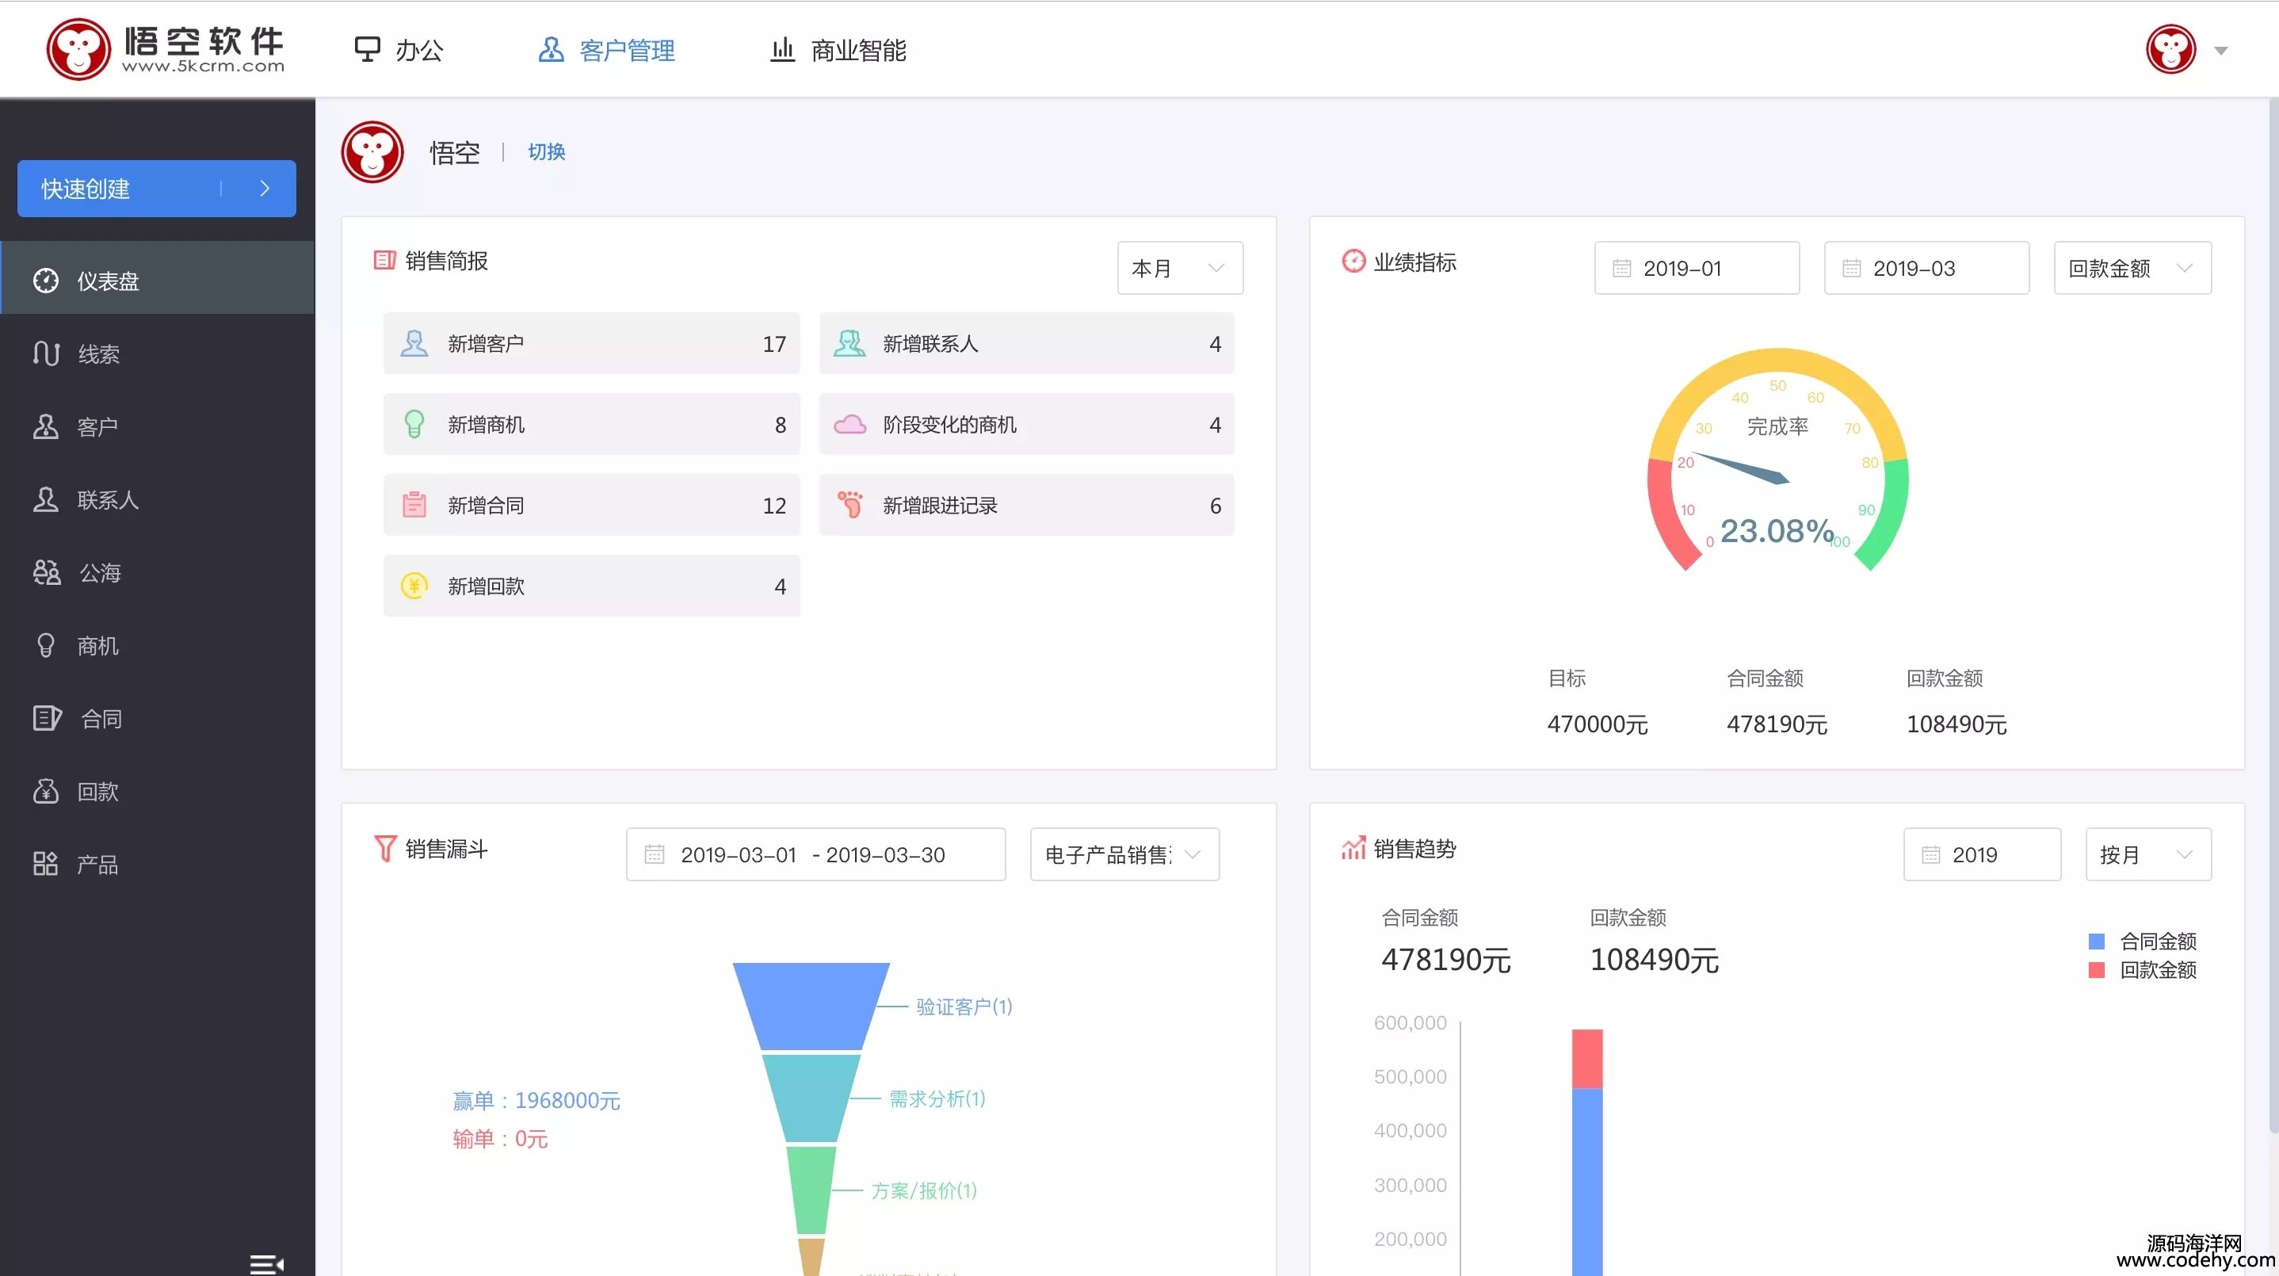2279x1276 pixels.
Task: Expand the user account dropdown arrow
Action: 2220,51
